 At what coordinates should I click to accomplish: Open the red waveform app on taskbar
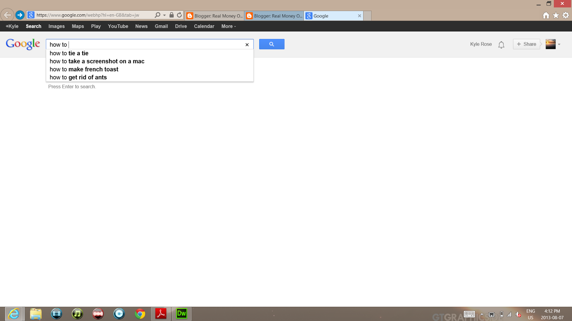click(98, 314)
